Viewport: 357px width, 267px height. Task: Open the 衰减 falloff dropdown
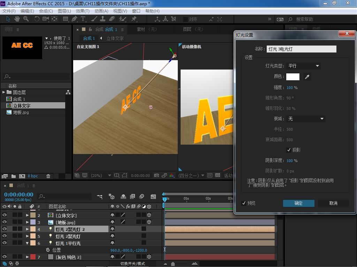[305, 119]
